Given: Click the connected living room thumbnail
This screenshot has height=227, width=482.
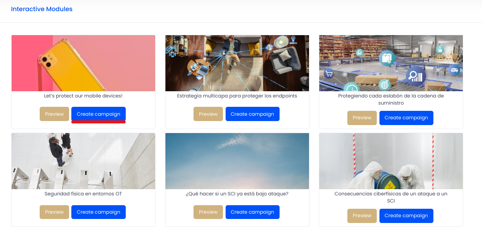Looking at the screenshot, I should click(x=237, y=63).
